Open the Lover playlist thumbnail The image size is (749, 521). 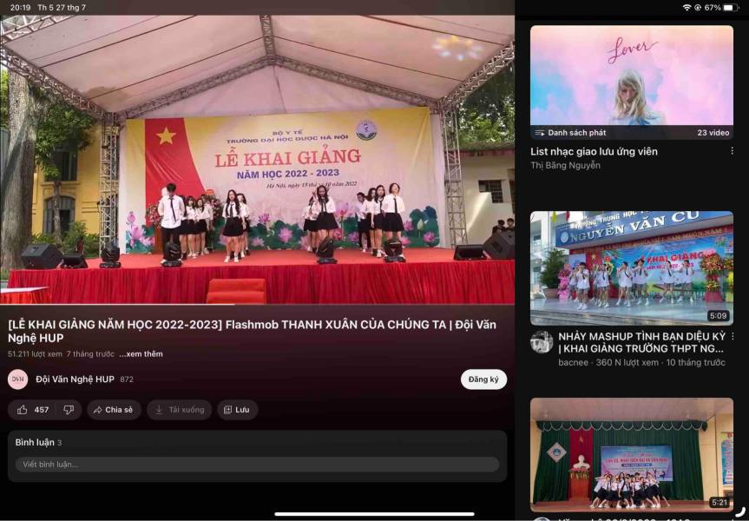[631, 76]
